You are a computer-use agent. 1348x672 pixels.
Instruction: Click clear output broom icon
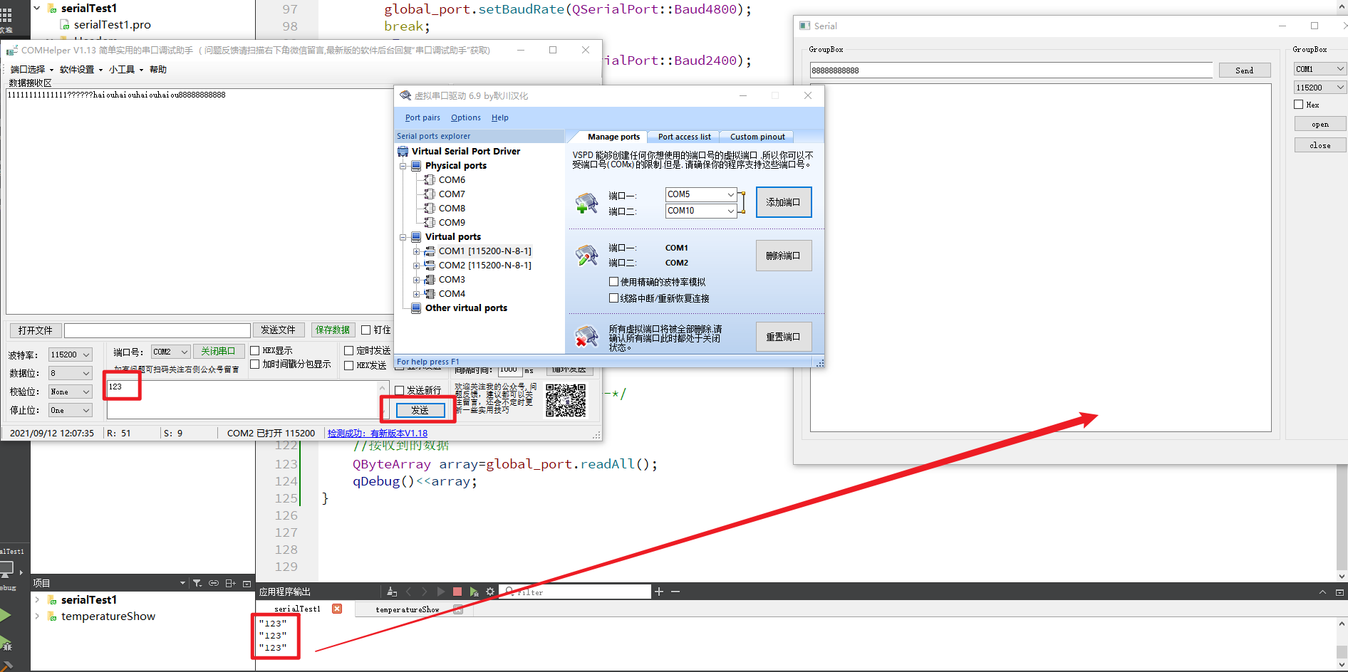coord(392,592)
